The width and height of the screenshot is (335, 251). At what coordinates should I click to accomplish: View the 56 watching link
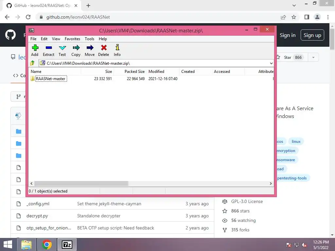tap(243, 221)
